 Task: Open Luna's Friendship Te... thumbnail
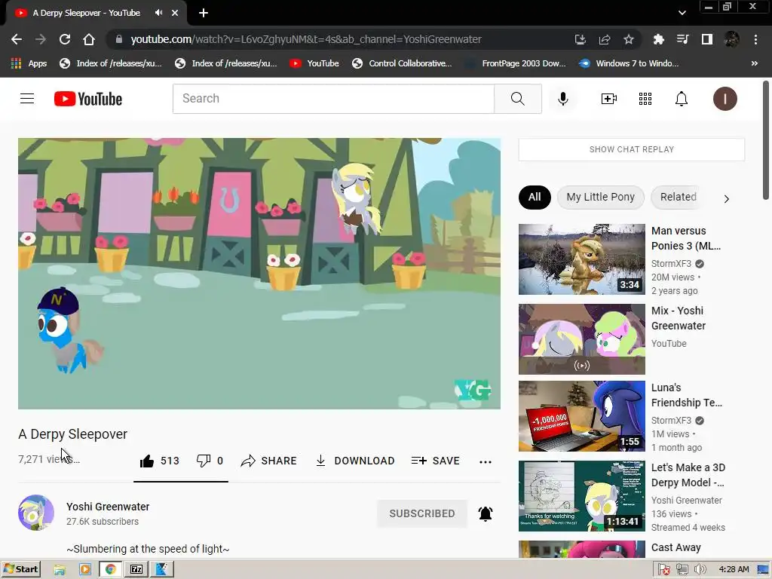[x=581, y=416]
